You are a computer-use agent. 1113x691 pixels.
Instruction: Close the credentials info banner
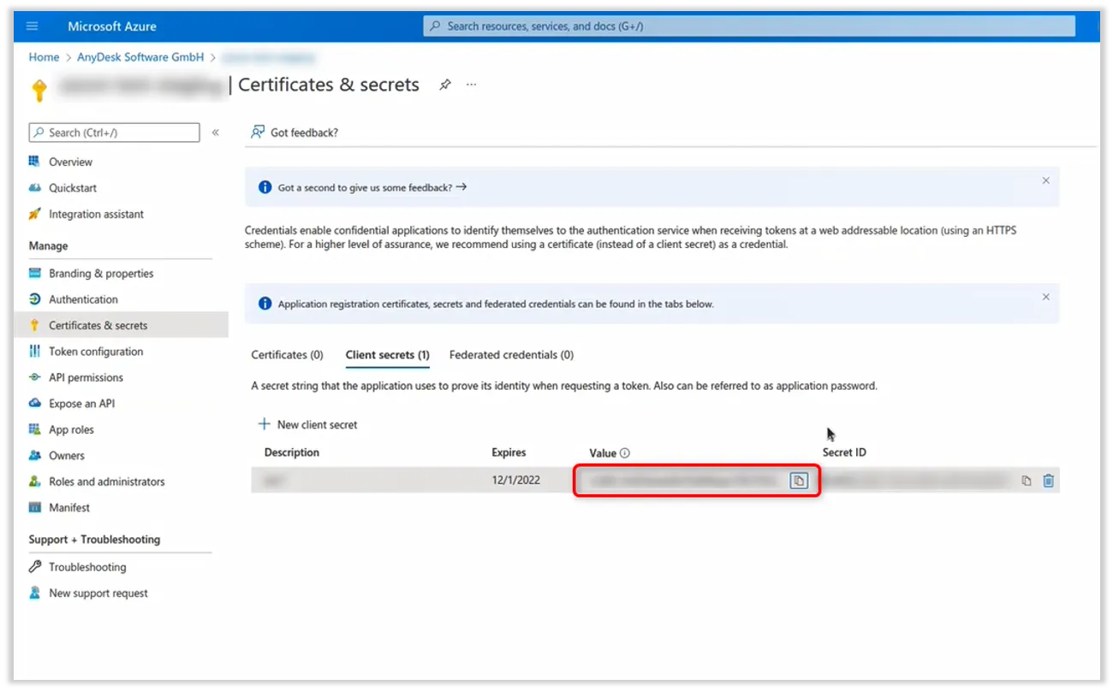(x=1045, y=297)
